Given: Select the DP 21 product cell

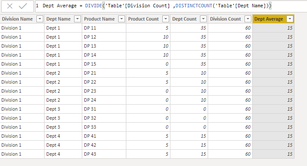Looking at the screenshot, I should point(104,73).
